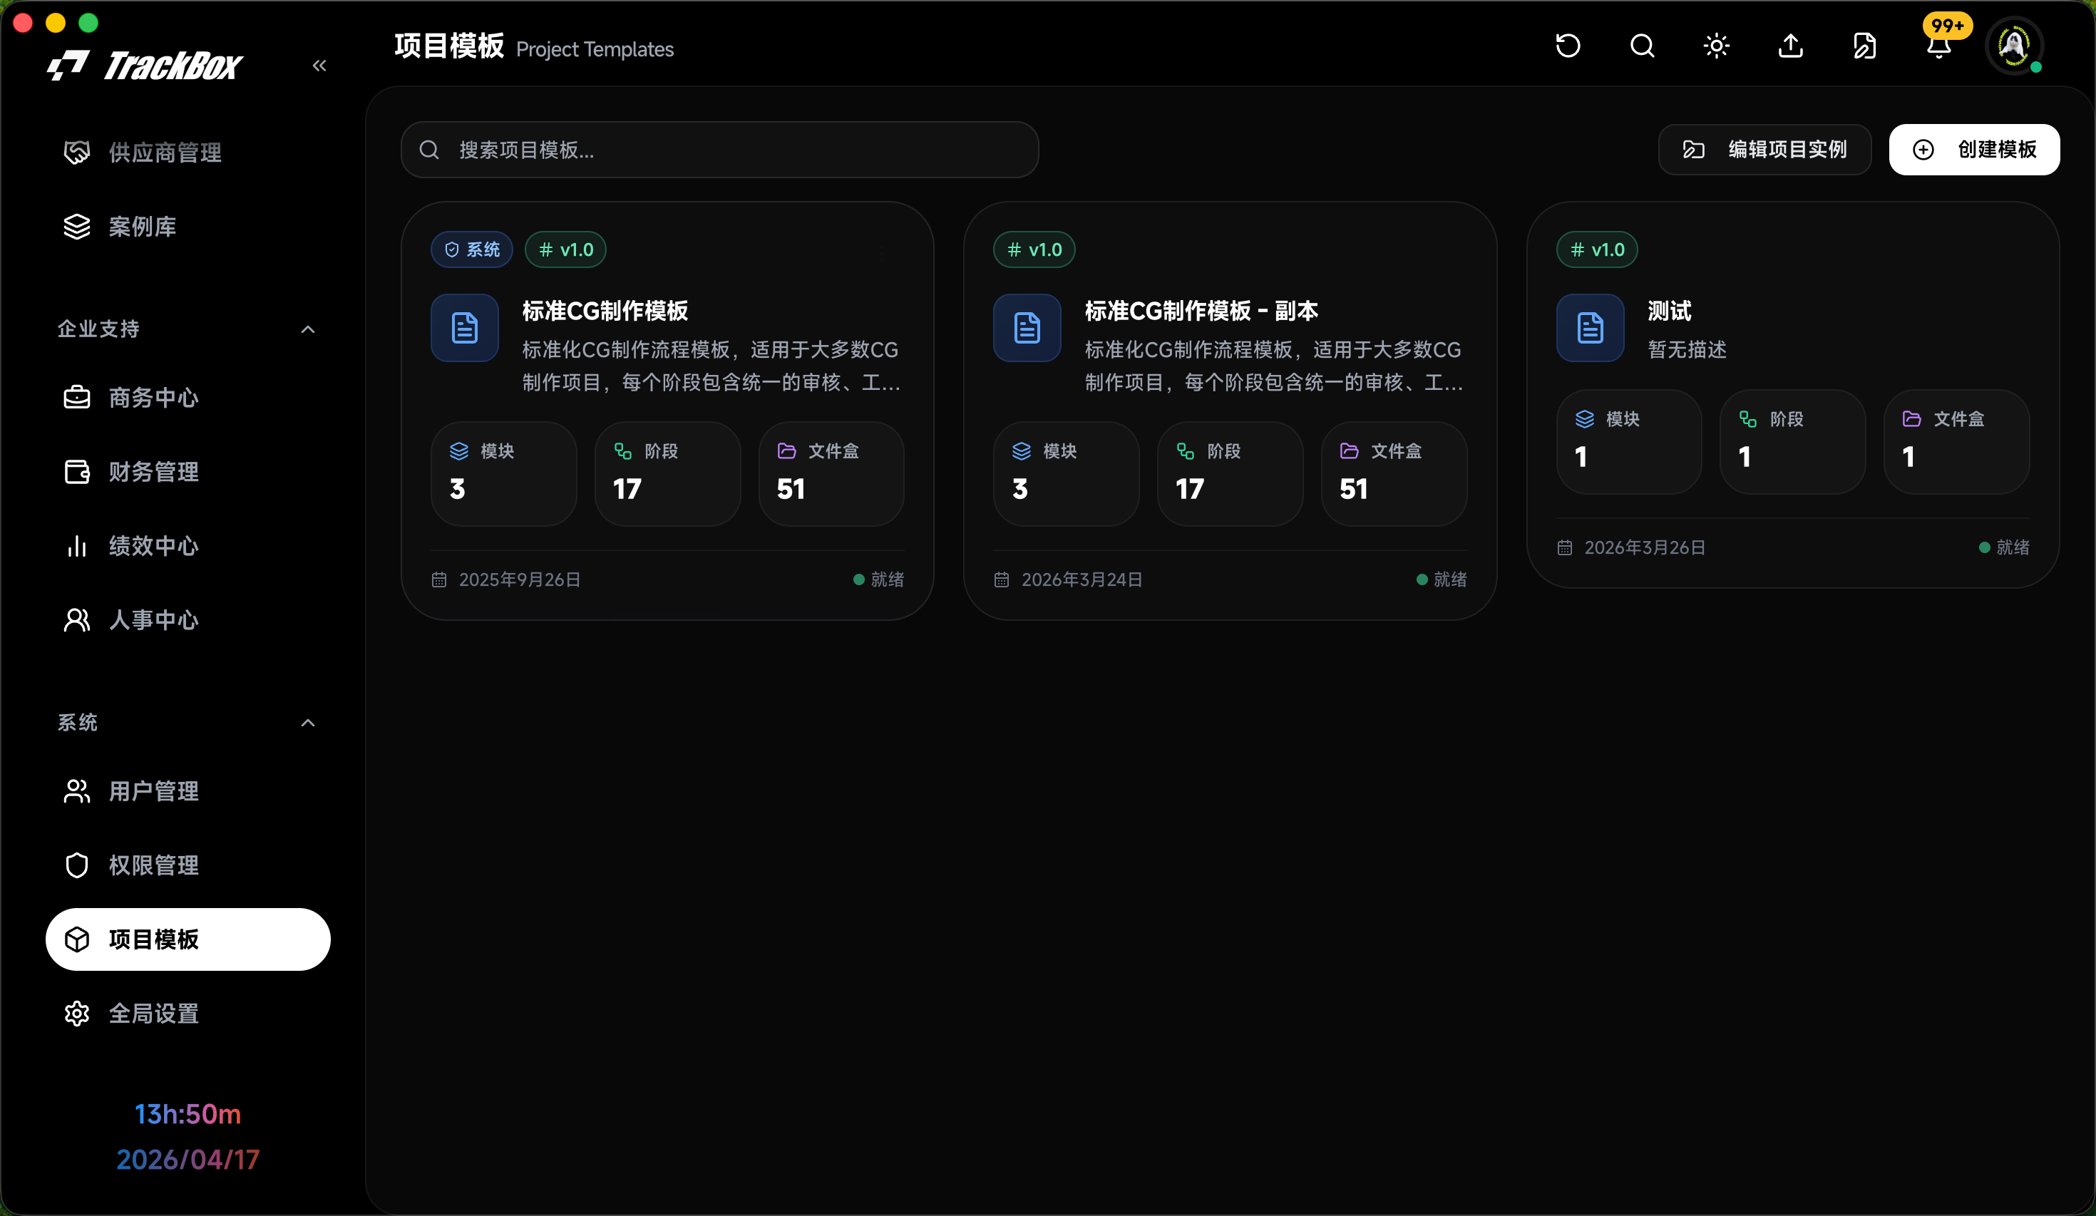This screenshot has width=2096, height=1216.
Task: Click the 13h:50m timer text
Action: 188,1113
